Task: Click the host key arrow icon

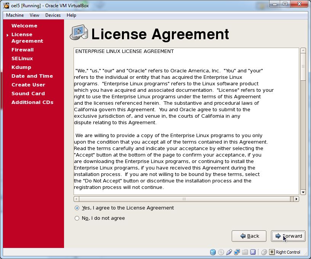Action: 272,252
